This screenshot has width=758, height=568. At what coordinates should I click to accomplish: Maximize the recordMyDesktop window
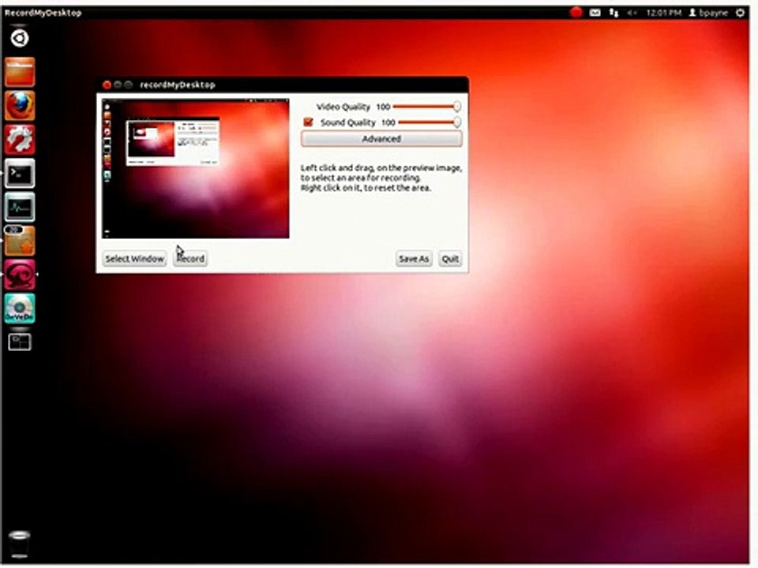click(x=128, y=85)
